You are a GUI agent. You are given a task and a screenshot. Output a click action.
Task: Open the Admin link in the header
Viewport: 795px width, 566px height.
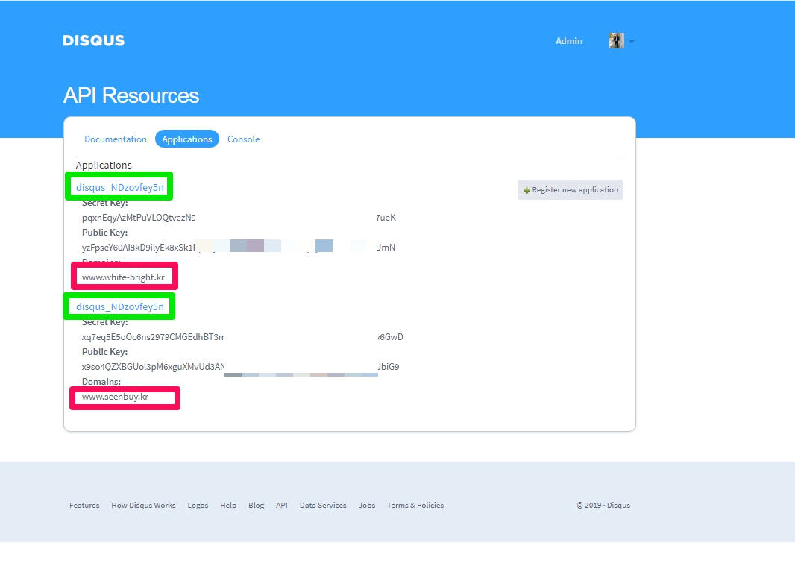click(568, 41)
